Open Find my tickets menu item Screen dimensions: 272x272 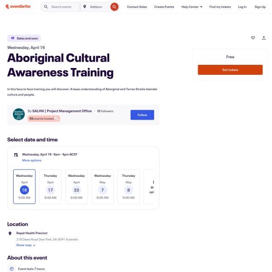[220, 7]
